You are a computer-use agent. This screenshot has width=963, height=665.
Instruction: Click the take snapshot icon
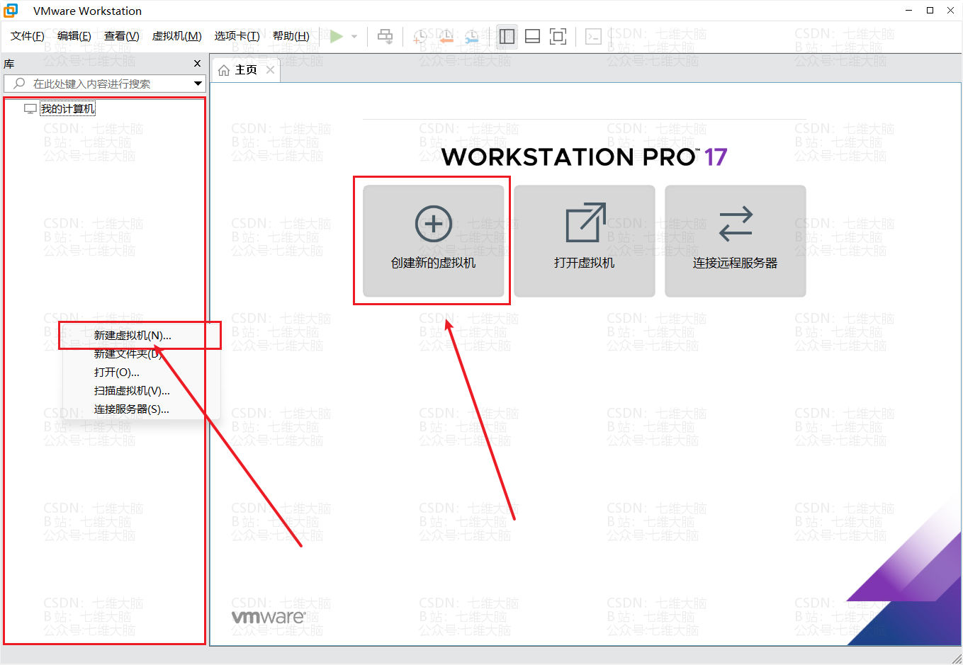click(x=421, y=37)
